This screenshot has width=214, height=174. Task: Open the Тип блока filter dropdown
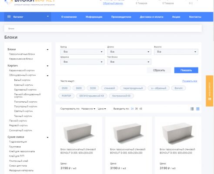coord(129,62)
